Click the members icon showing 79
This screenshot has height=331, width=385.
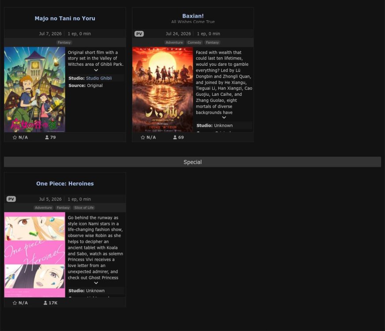47,137
